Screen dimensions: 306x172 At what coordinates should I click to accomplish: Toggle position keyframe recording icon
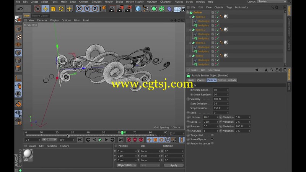tap(149, 140)
